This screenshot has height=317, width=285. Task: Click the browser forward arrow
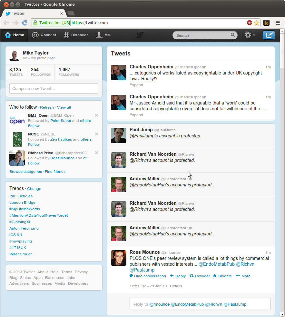[x=15, y=23]
